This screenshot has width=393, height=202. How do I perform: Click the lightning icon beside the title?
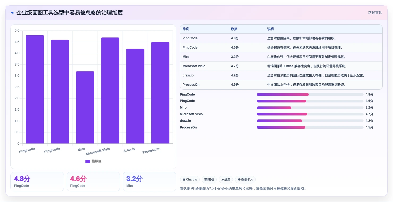(x=12, y=13)
